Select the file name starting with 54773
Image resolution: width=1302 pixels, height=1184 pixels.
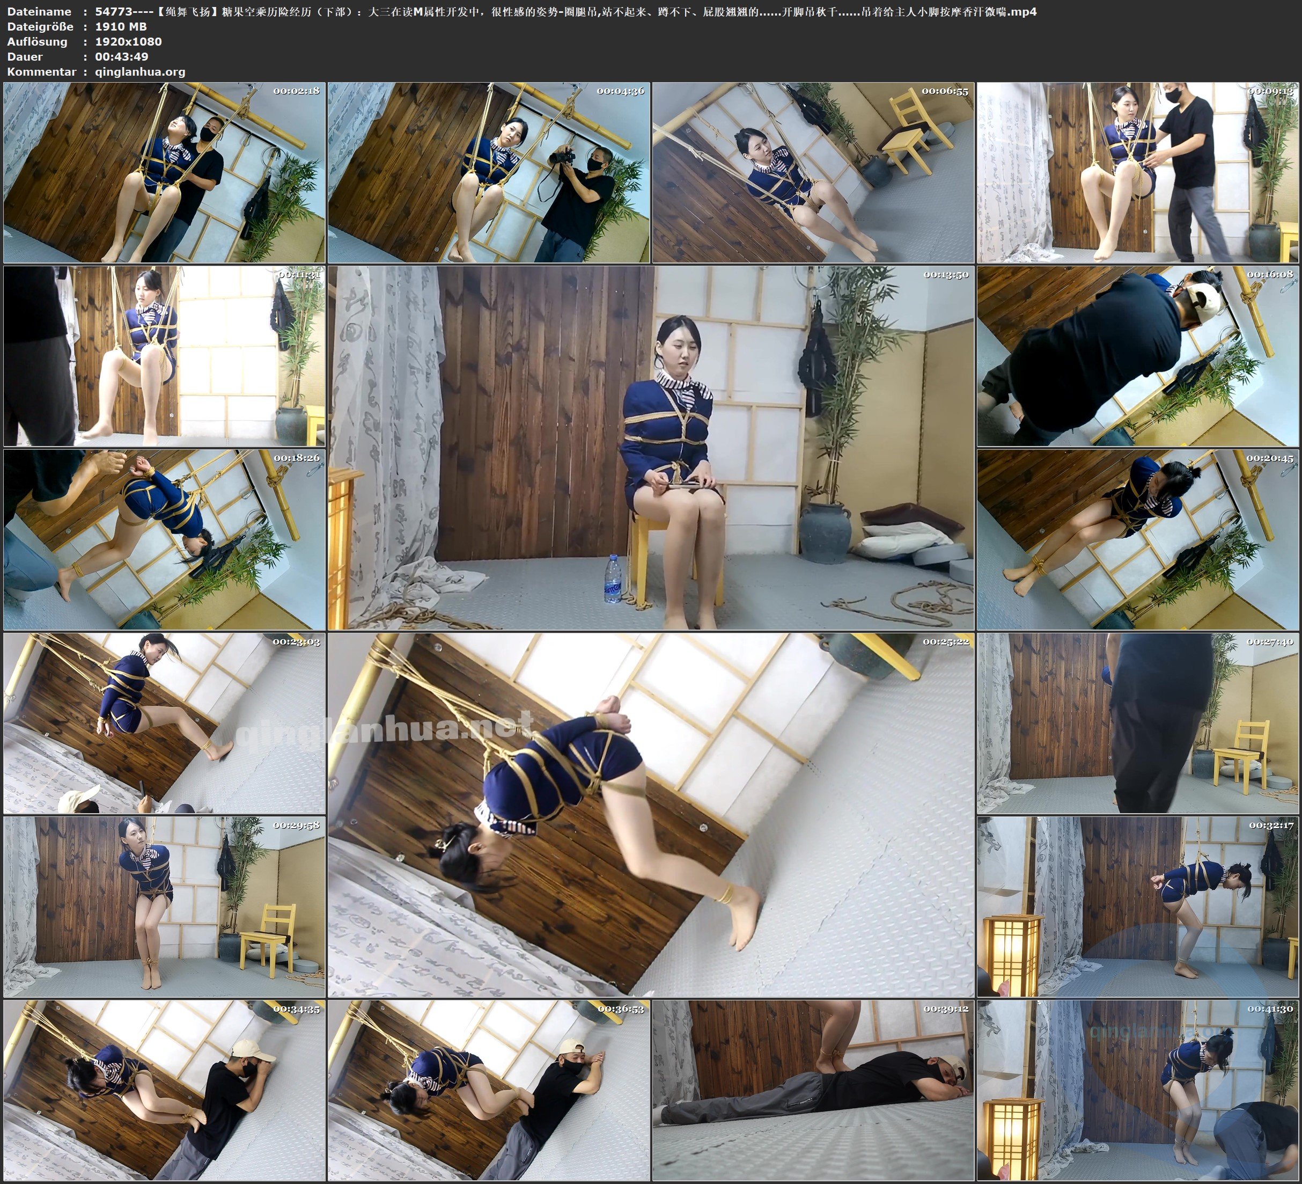pos(566,12)
